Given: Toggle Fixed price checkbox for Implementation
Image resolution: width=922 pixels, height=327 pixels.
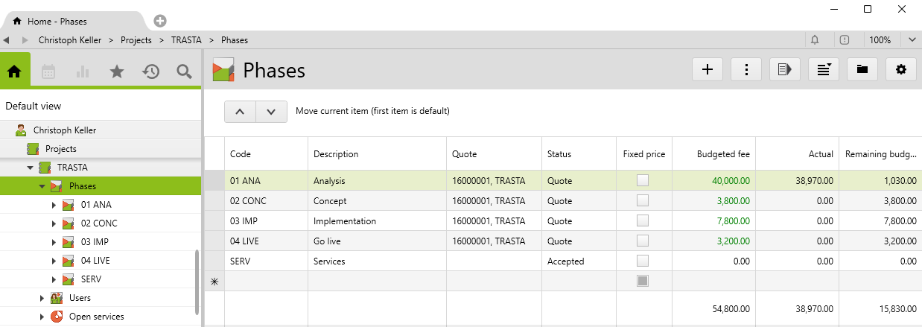Looking at the screenshot, I should (x=642, y=221).
